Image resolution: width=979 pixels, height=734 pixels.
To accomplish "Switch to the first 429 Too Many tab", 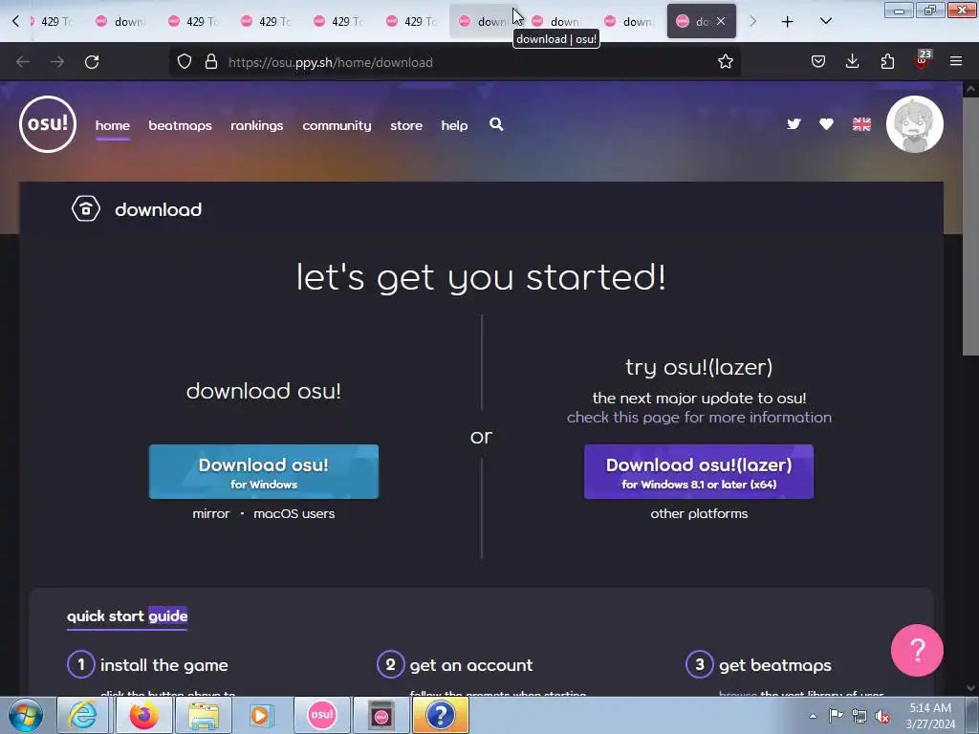I will (x=52, y=21).
